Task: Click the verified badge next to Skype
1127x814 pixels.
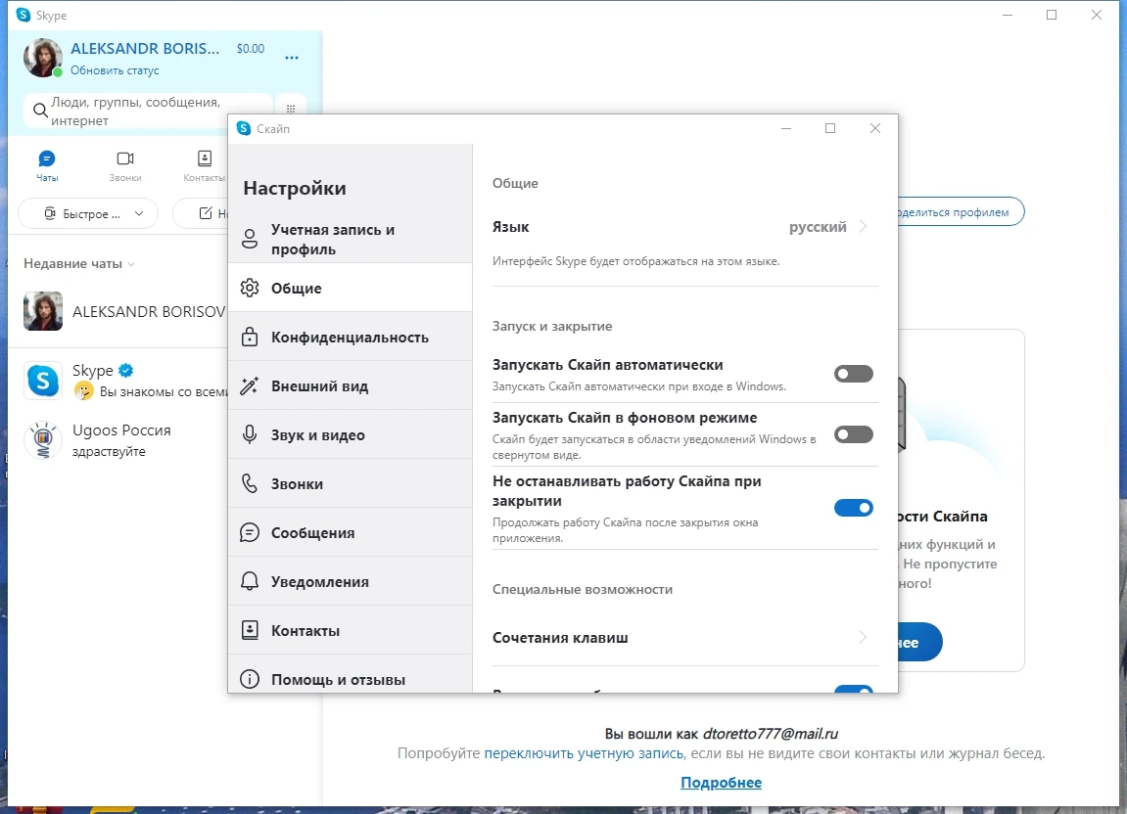Action: (125, 370)
